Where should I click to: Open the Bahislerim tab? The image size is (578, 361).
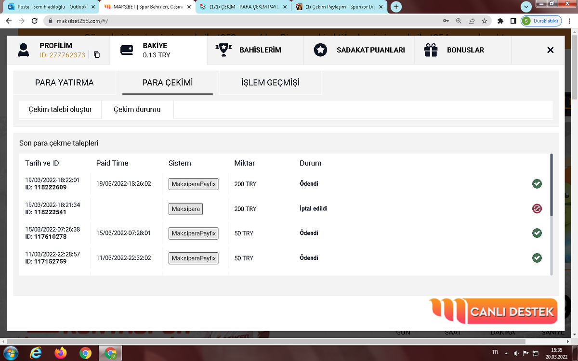coord(255,50)
